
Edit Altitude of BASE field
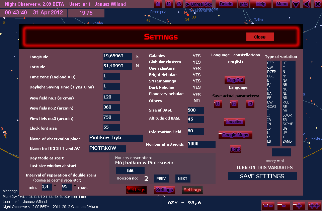[x=196, y=120]
